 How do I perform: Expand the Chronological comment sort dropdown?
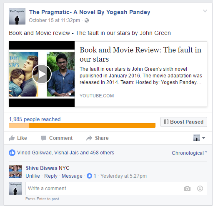189,153
